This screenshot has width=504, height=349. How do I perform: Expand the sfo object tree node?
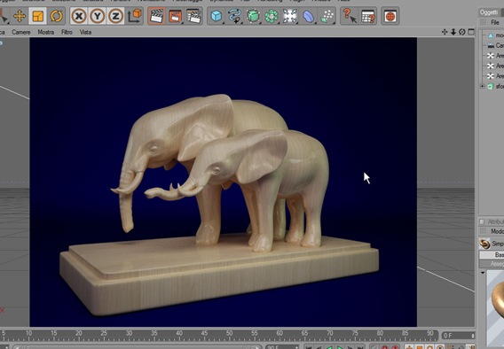click(482, 86)
